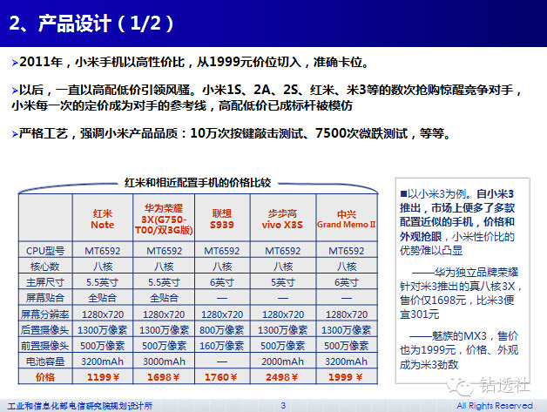
Task: Select the sidebar paragraph about 魅族的MX3
Action: (x=459, y=350)
